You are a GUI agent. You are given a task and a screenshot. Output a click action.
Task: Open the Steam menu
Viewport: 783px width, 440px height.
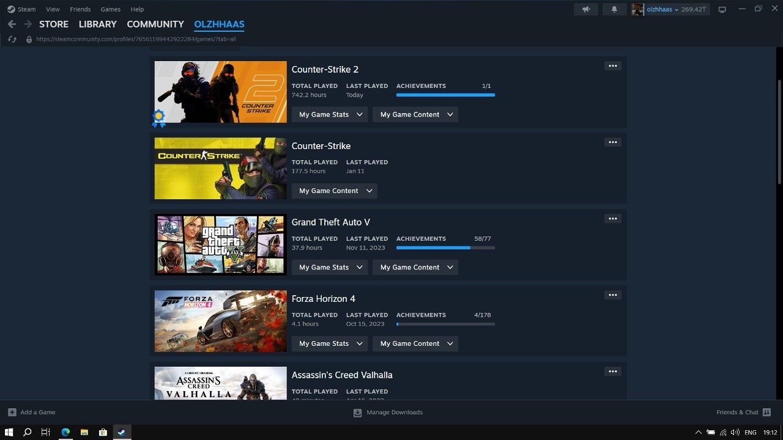coord(27,9)
